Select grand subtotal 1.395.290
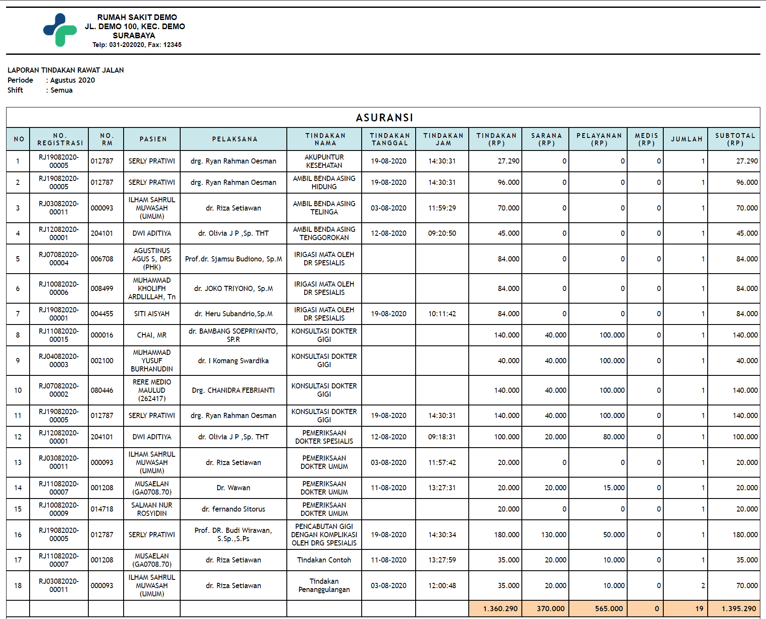 tap(739, 609)
